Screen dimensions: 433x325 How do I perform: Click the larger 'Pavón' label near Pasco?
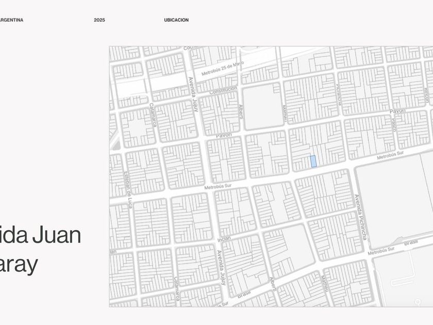tap(397, 111)
